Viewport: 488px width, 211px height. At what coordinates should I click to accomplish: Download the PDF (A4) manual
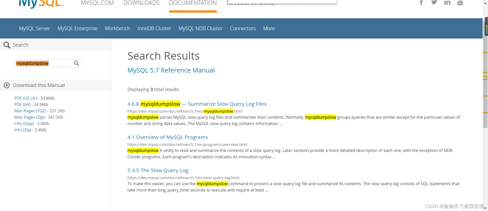click(x=22, y=104)
